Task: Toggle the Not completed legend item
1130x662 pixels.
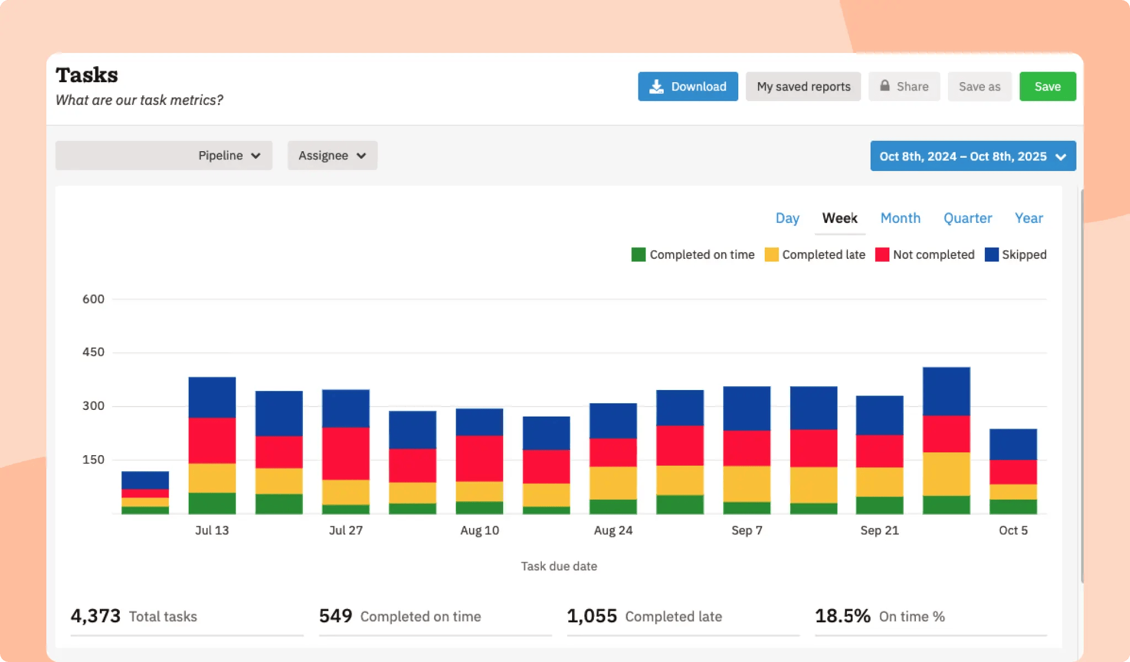Action: [925, 254]
